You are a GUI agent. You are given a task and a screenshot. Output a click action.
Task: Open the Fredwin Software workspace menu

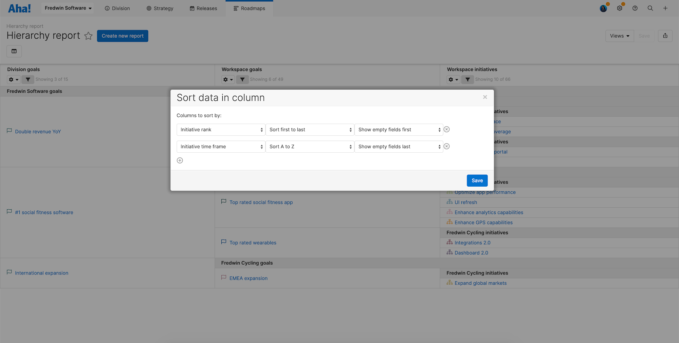[x=67, y=8]
